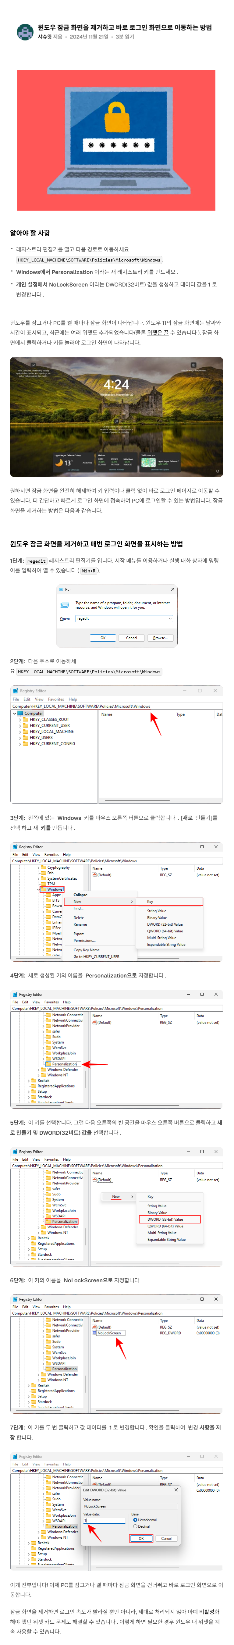This screenshot has width=234, height=1645.
Task: Choose Collapse in the step 3 context menu
Action: click(80, 895)
